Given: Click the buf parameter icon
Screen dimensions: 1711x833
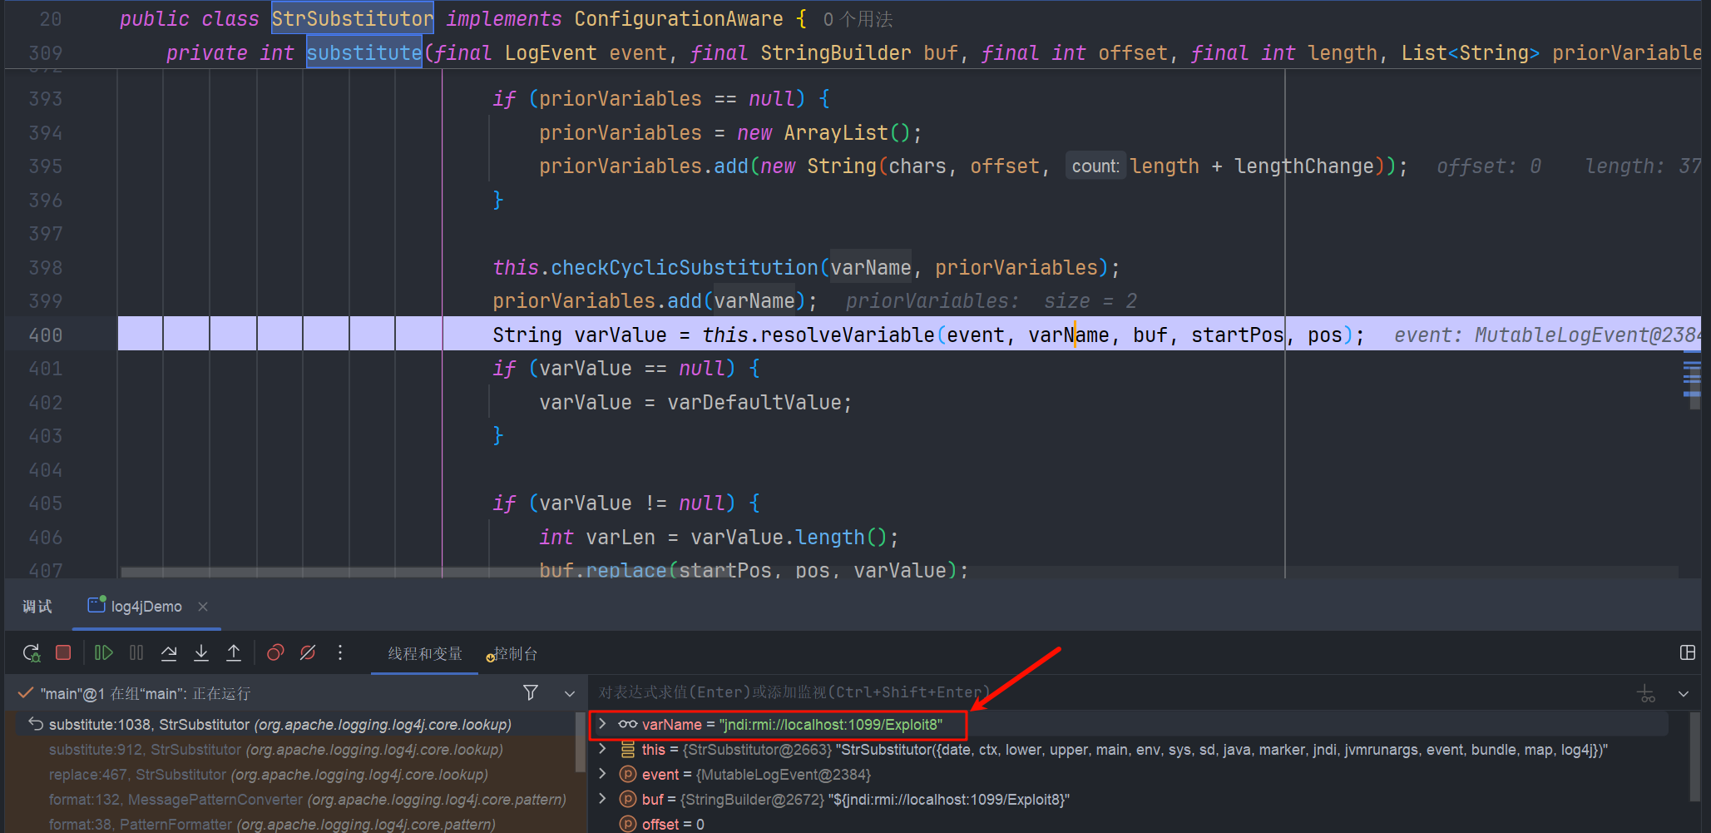Looking at the screenshot, I should pyautogui.click(x=628, y=800).
